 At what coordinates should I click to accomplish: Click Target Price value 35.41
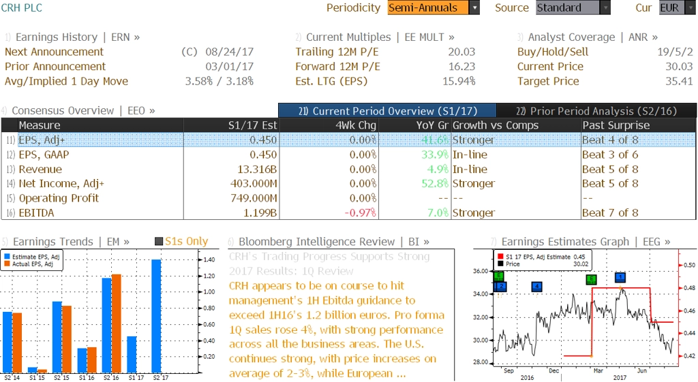tap(680, 82)
